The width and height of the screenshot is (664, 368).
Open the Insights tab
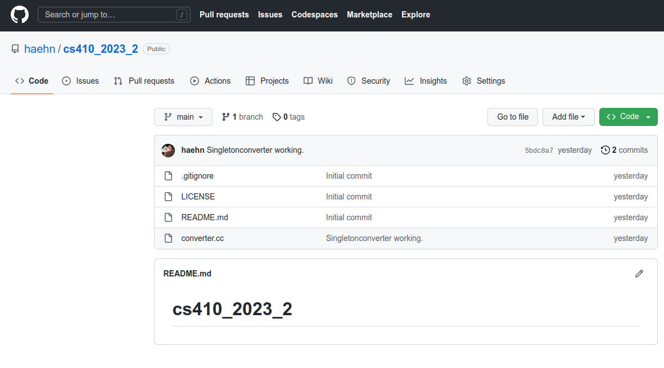point(426,81)
